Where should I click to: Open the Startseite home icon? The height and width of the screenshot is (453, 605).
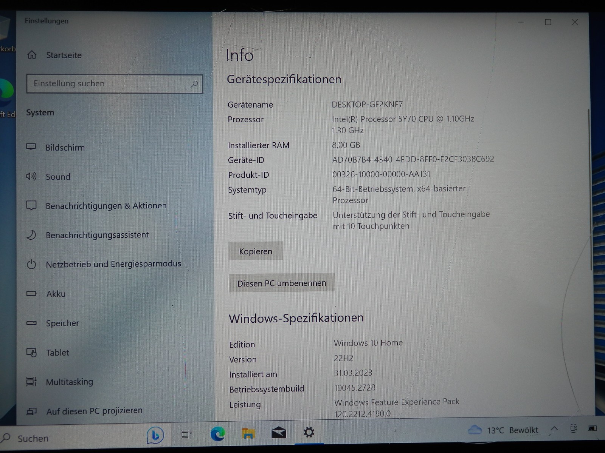point(32,55)
